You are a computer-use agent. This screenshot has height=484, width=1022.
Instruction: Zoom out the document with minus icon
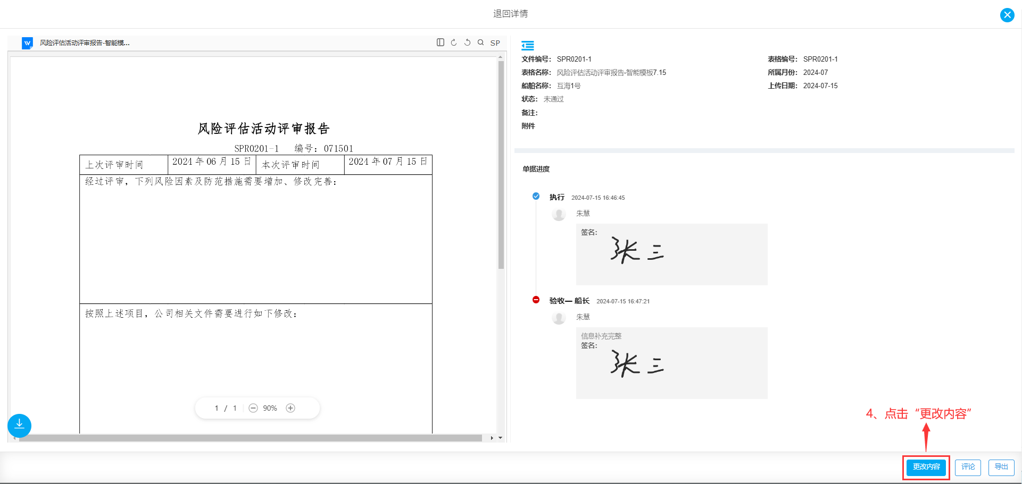(253, 408)
